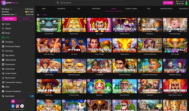189x111 pixels.
Task: Click the Transaction History icon
Action: pos(3,82)
